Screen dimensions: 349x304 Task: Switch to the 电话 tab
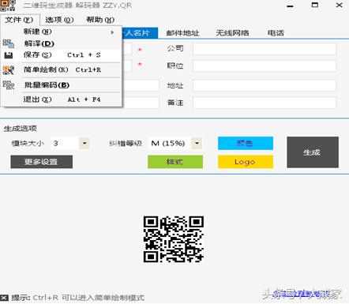(x=276, y=33)
